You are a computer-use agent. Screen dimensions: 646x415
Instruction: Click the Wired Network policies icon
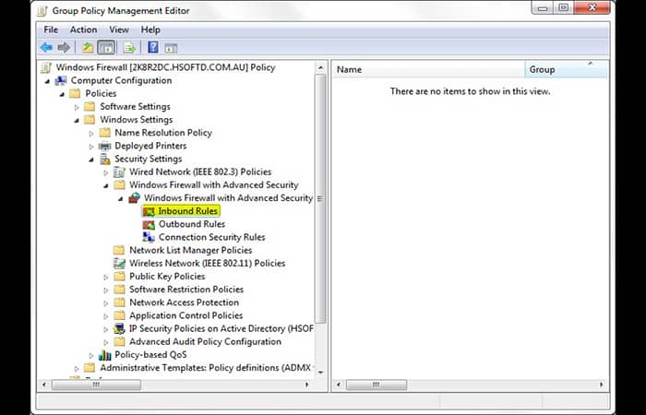tap(119, 172)
